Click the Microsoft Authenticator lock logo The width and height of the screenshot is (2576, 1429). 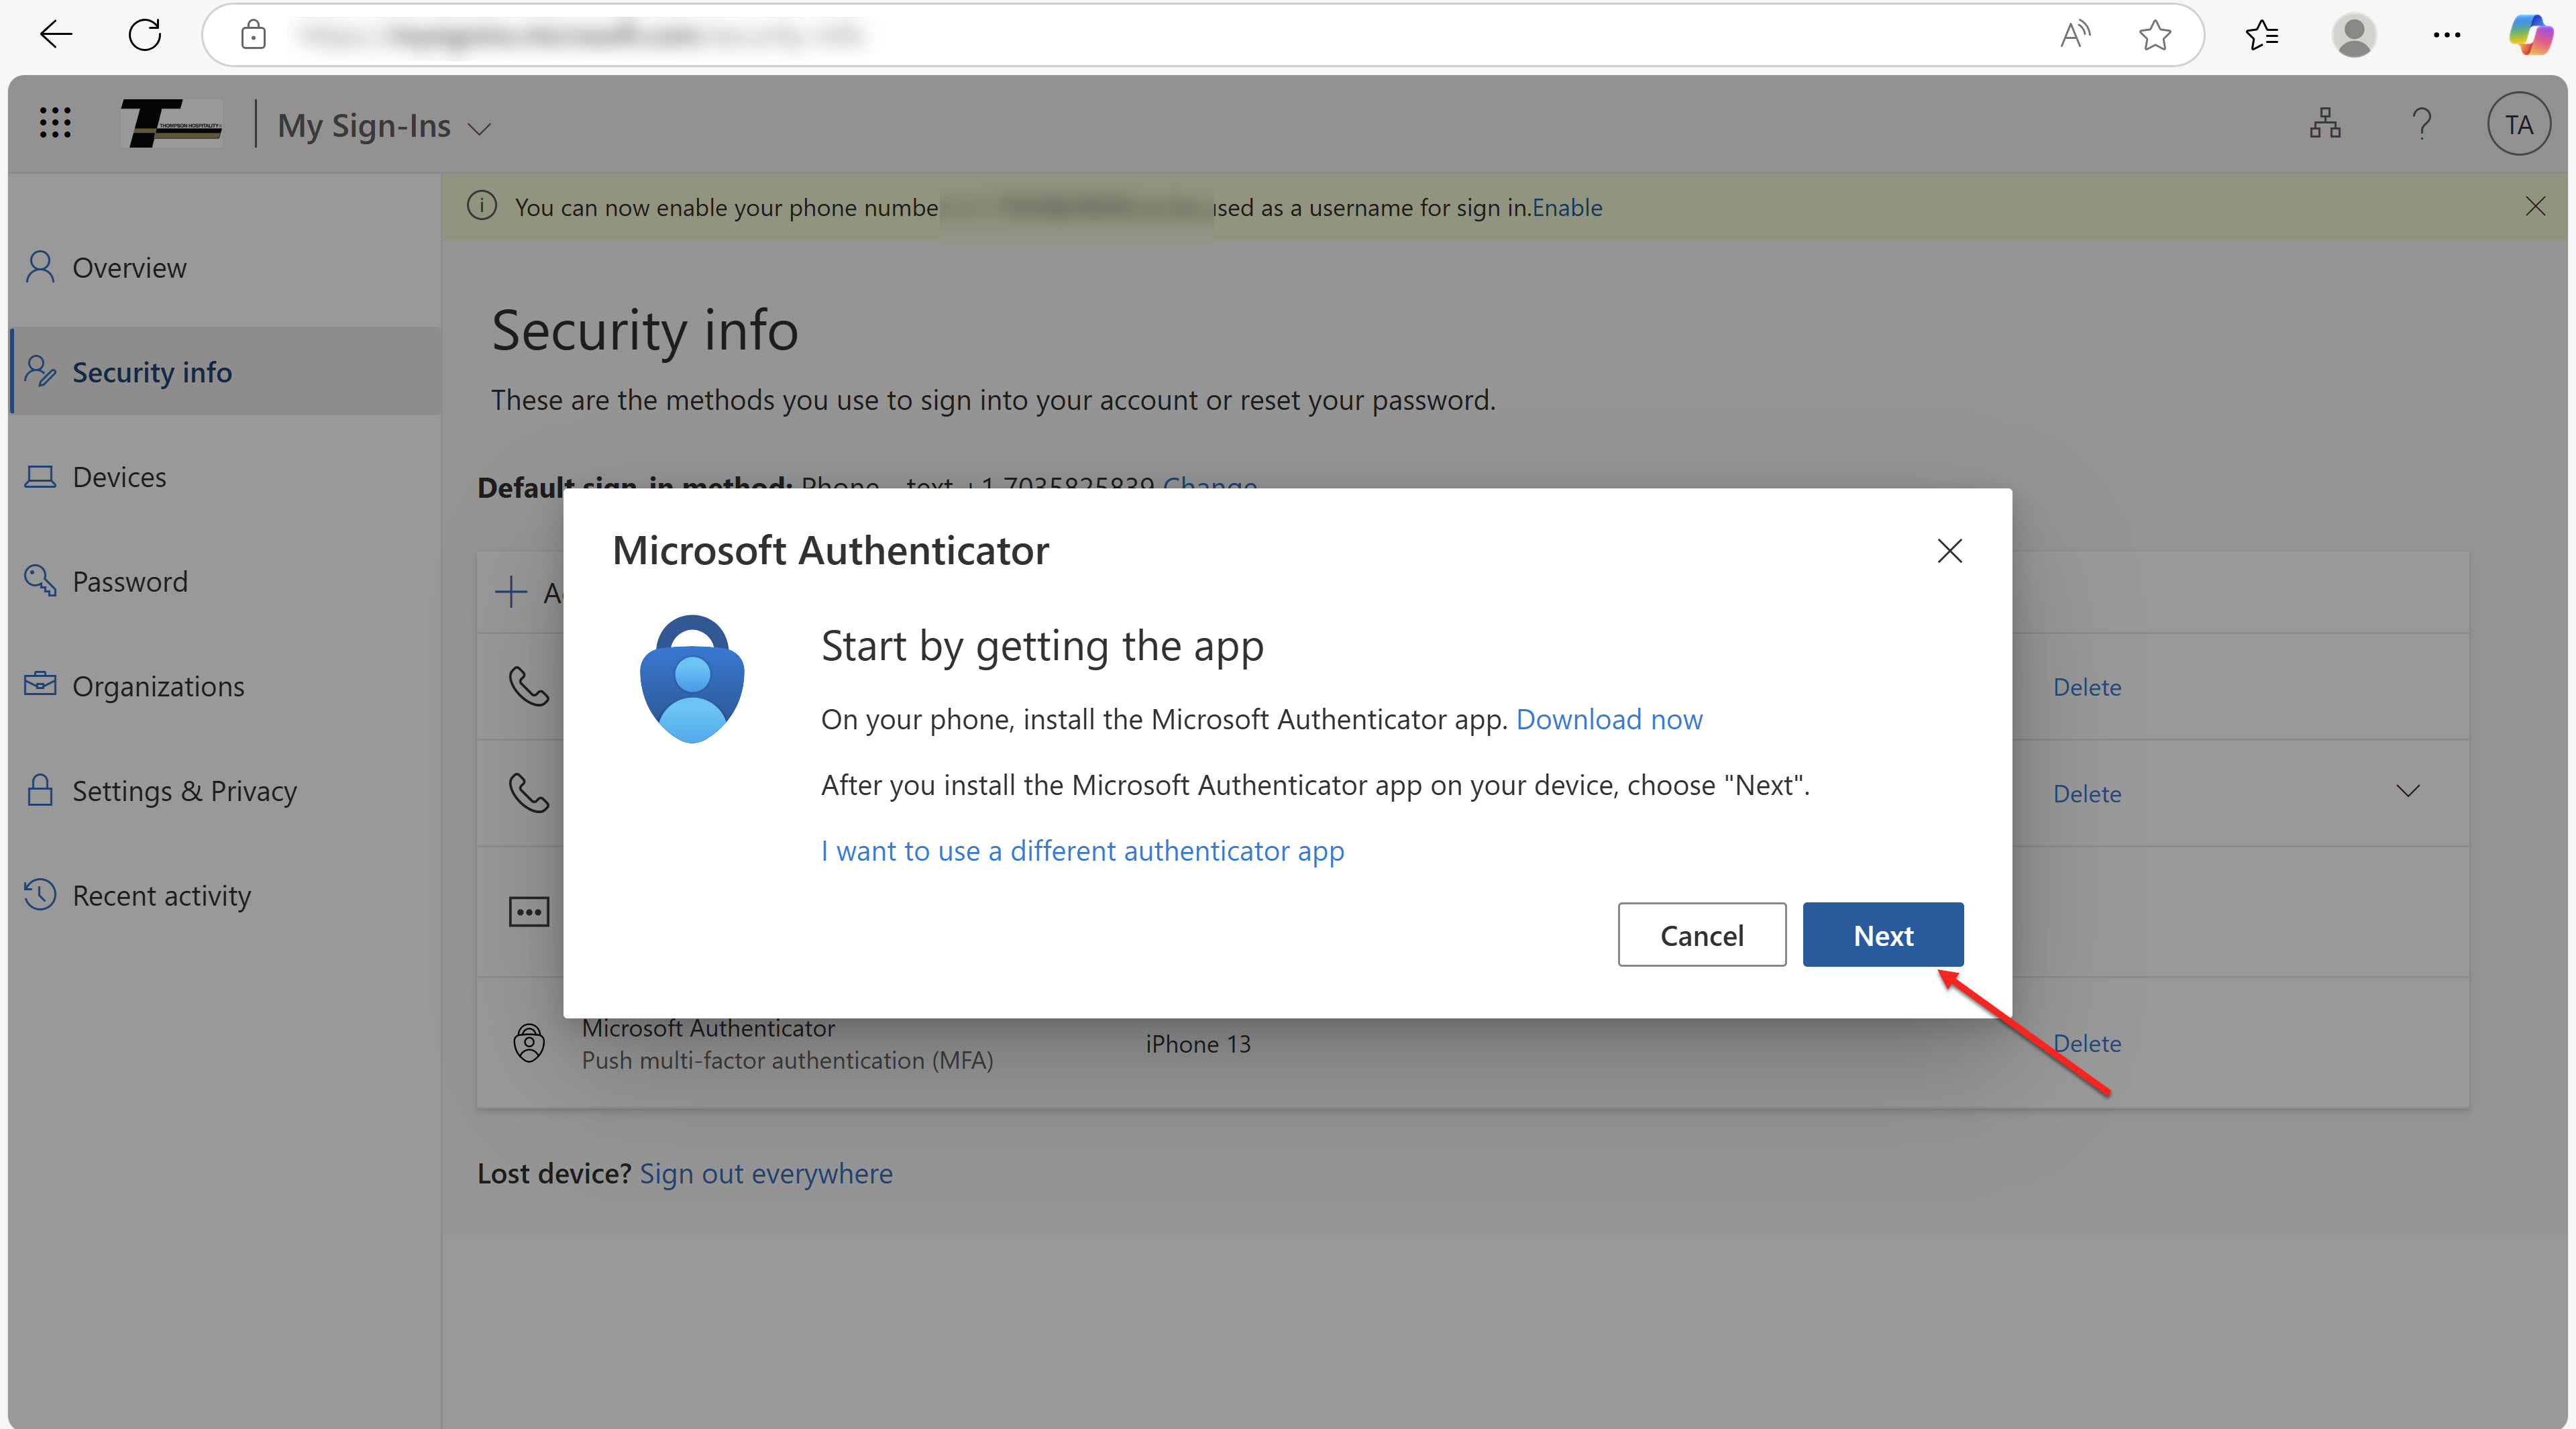point(692,678)
